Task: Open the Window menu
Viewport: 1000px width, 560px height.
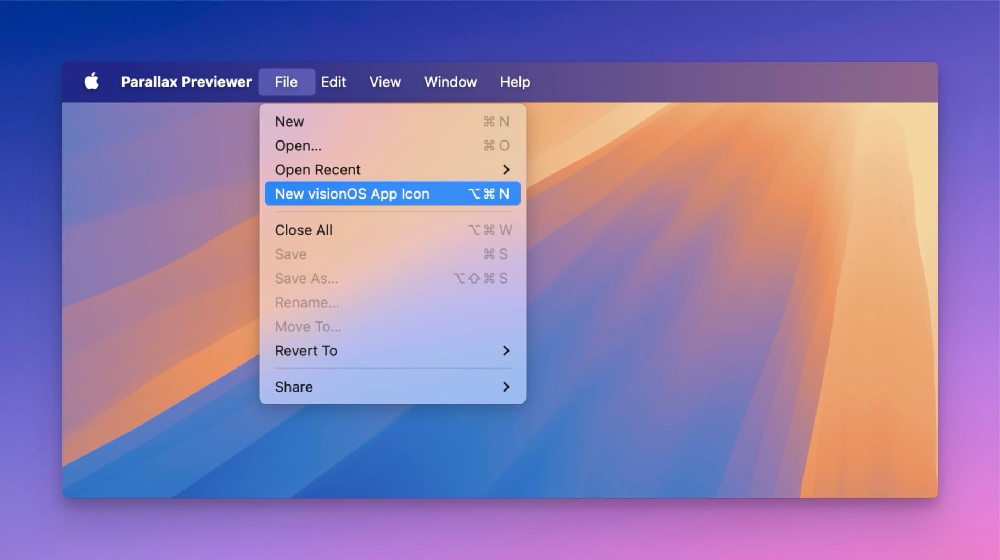Action: click(450, 82)
